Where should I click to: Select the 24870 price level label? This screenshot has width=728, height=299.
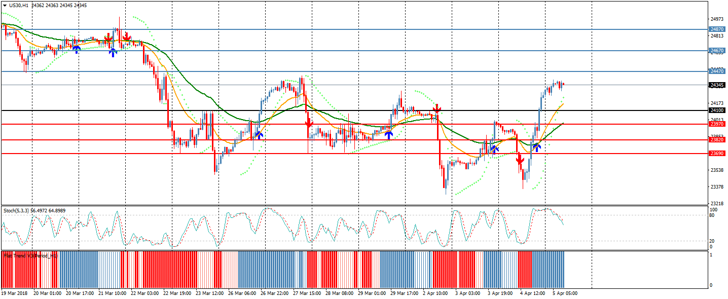tap(717, 29)
